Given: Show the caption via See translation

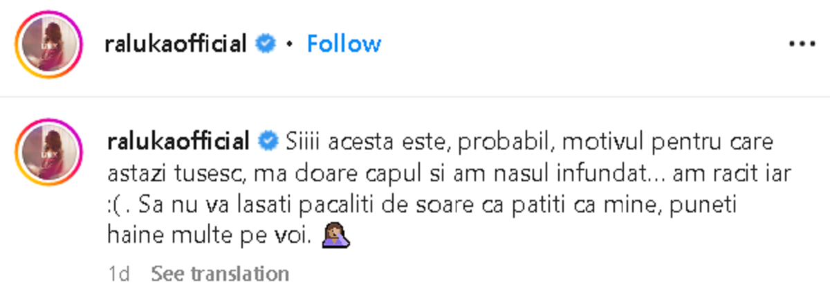Looking at the screenshot, I should point(219,274).
